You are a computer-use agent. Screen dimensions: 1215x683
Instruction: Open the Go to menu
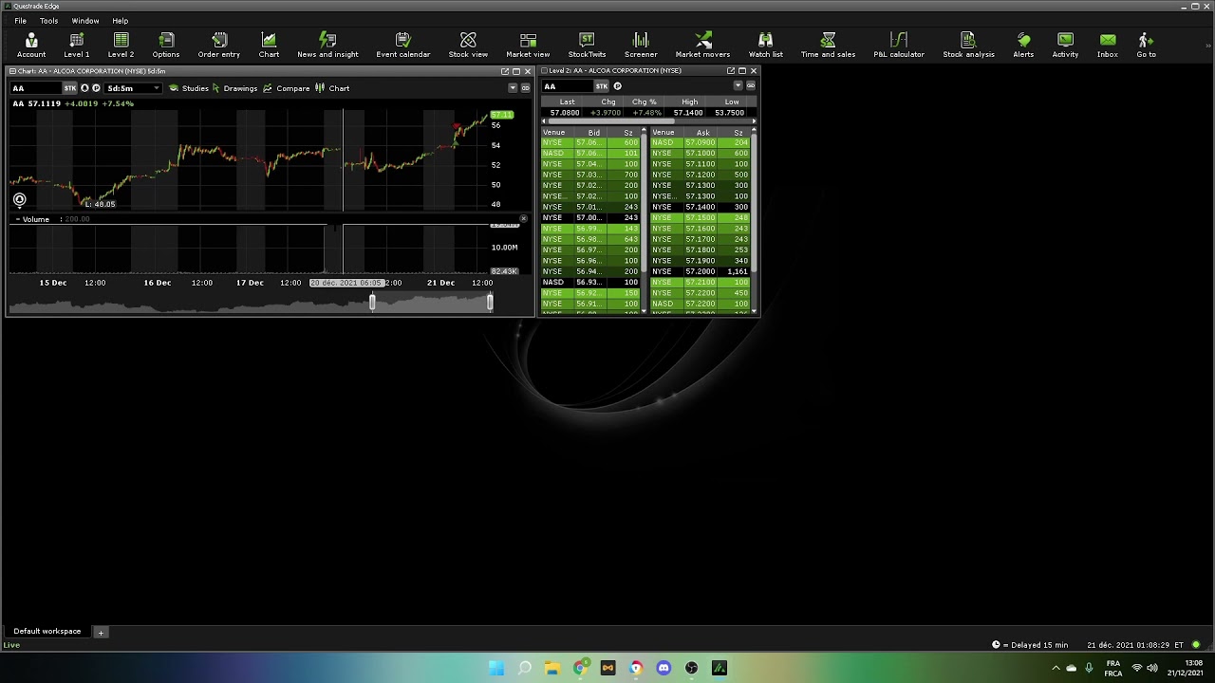[1146, 45]
